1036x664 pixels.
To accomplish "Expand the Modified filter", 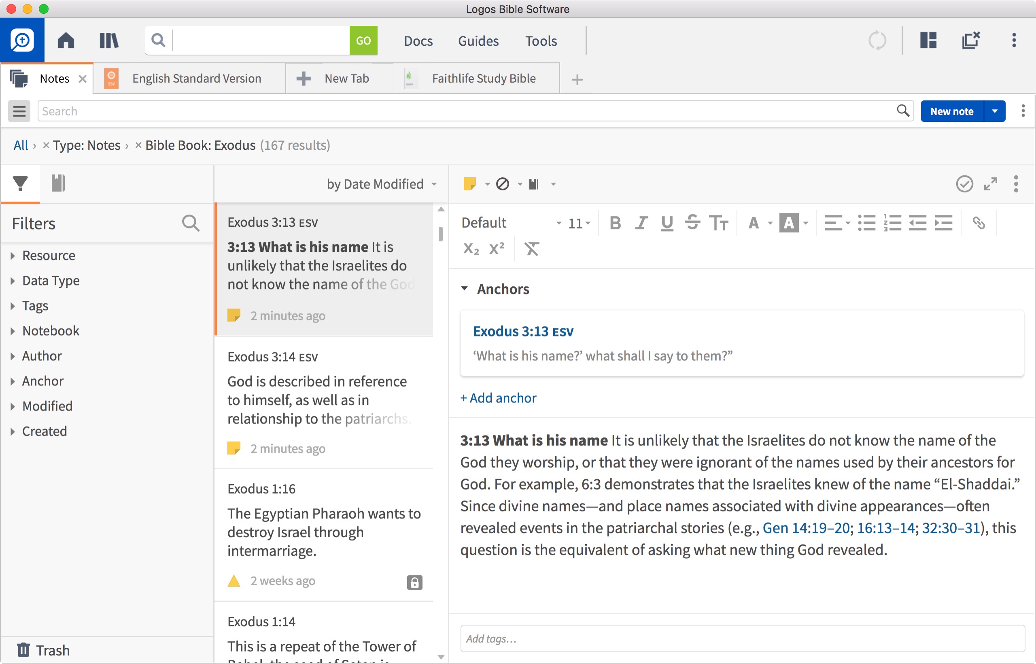I will [x=13, y=406].
